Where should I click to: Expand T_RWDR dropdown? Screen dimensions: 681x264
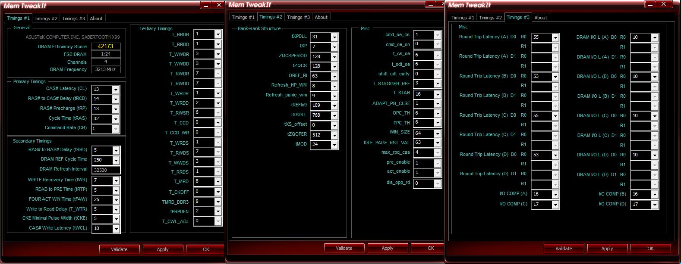(x=218, y=74)
